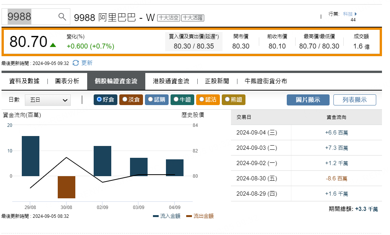Open the 正股新聞 tab
The image size is (390, 235).
point(217,81)
